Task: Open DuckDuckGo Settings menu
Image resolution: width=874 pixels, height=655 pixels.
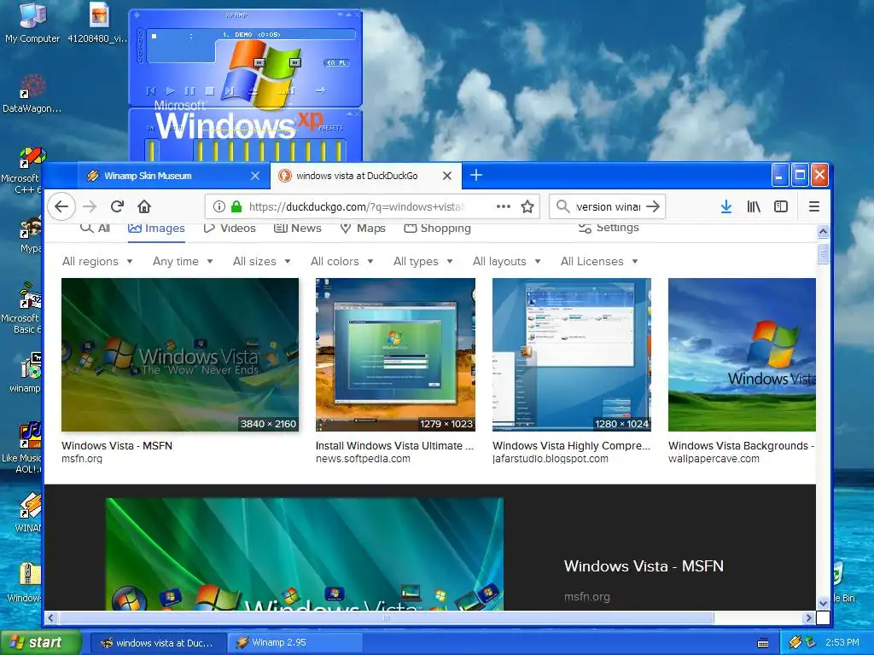Action: coord(609,228)
